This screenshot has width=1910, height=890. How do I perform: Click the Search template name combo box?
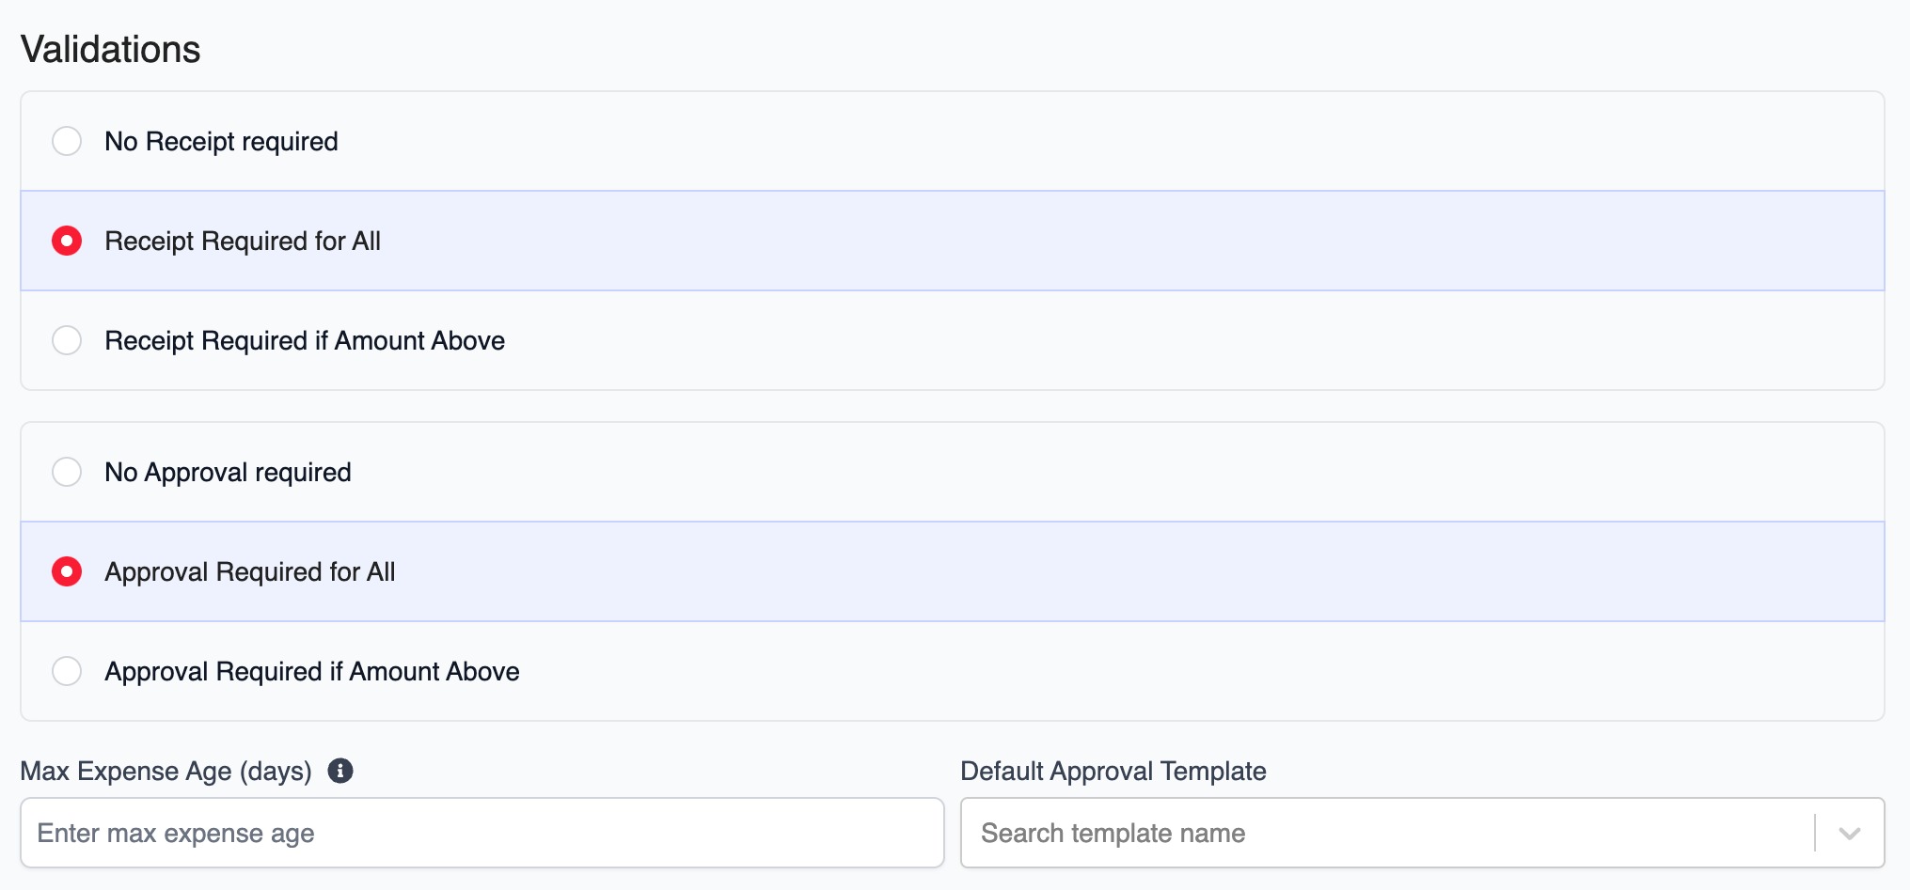click(x=1422, y=833)
